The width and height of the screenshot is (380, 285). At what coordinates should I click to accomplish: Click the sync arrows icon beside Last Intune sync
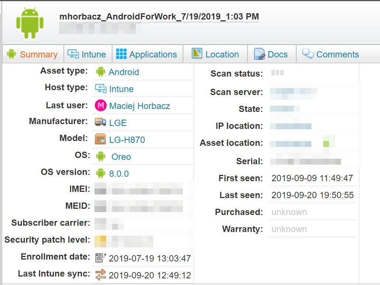pos(101,275)
